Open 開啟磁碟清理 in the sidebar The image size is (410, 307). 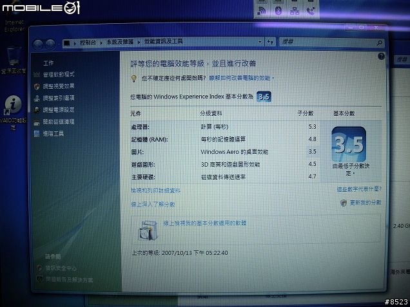59,122
